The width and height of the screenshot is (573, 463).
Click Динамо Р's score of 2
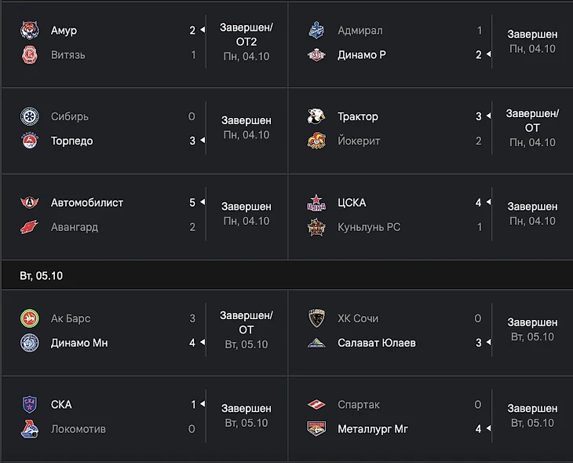tap(479, 55)
